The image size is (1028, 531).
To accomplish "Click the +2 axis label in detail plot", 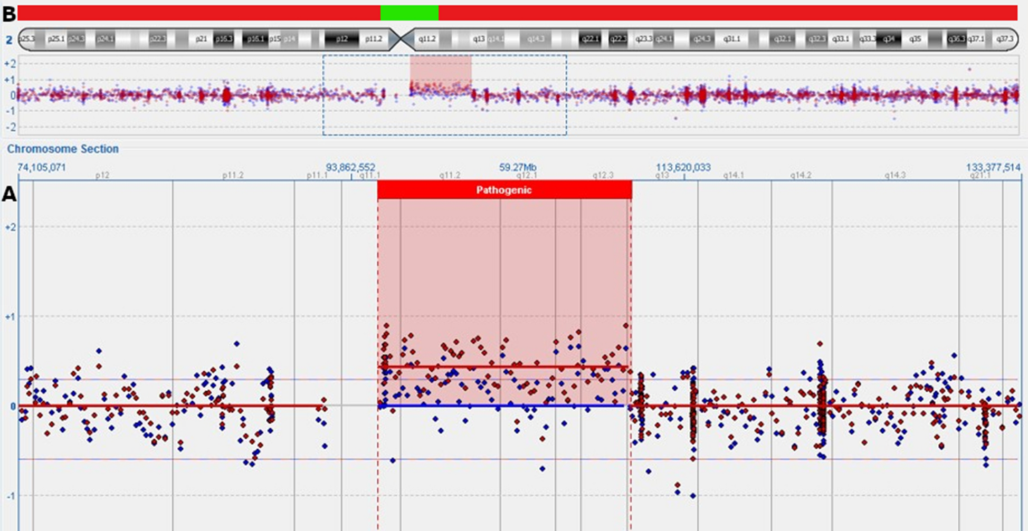I will (10, 227).
